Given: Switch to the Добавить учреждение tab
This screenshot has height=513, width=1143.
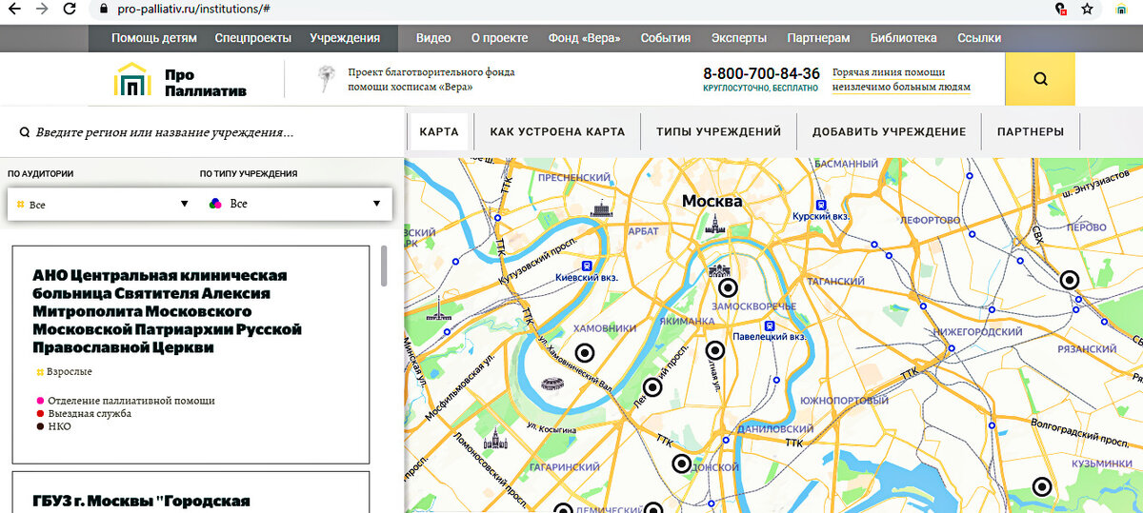Looking at the screenshot, I should click(x=890, y=131).
